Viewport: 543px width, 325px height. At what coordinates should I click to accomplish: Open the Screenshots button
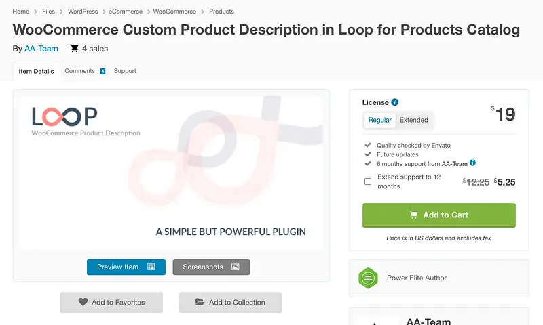tap(211, 267)
